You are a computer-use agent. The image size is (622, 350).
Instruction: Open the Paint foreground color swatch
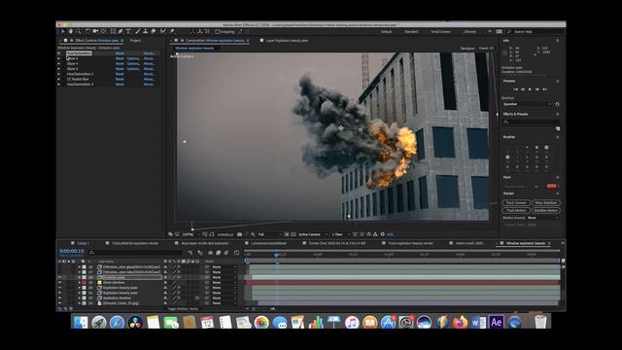coord(551,186)
